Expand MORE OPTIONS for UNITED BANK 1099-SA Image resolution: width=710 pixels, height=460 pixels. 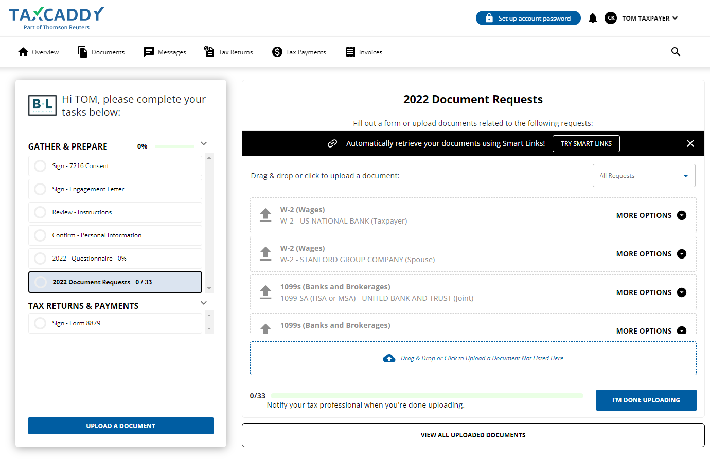click(x=651, y=292)
